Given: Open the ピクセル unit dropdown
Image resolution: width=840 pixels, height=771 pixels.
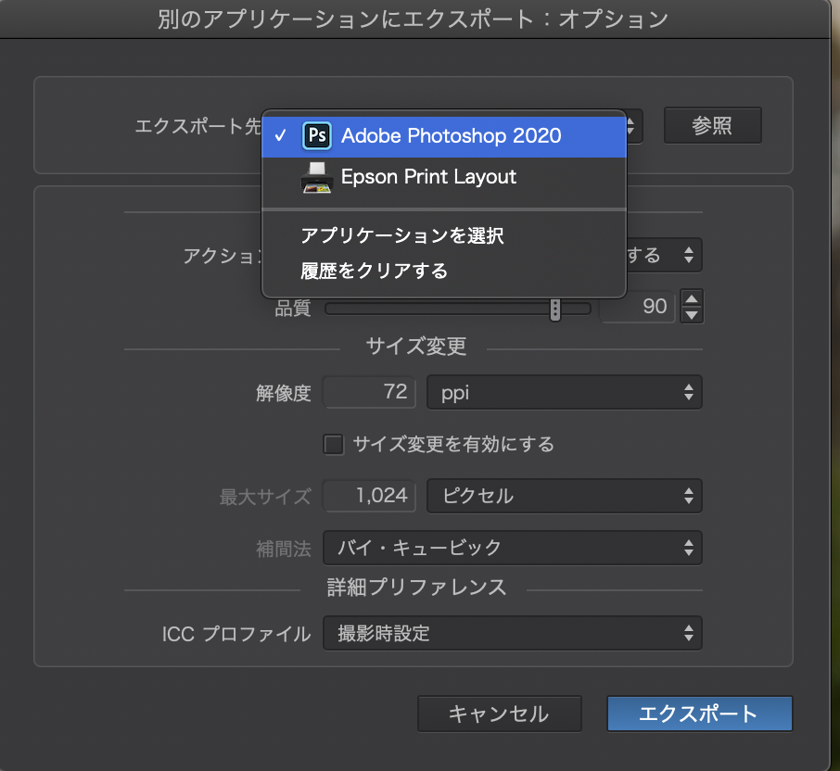Looking at the screenshot, I should point(564,496).
